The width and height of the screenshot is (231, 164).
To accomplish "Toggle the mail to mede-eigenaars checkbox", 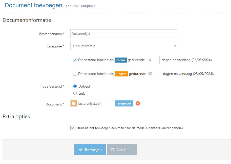I will [x=72, y=128].
